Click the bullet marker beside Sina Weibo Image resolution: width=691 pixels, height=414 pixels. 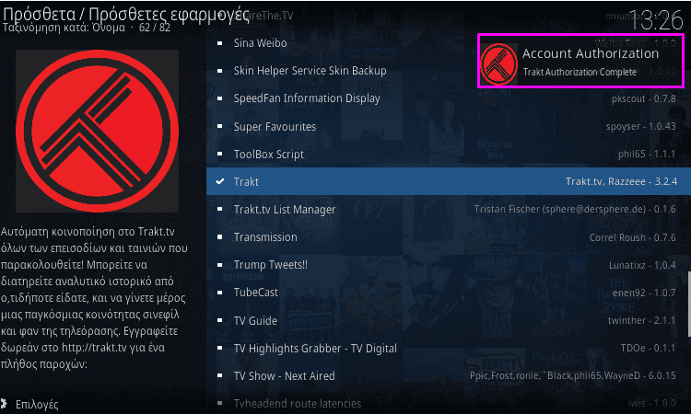[x=220, y=43]
